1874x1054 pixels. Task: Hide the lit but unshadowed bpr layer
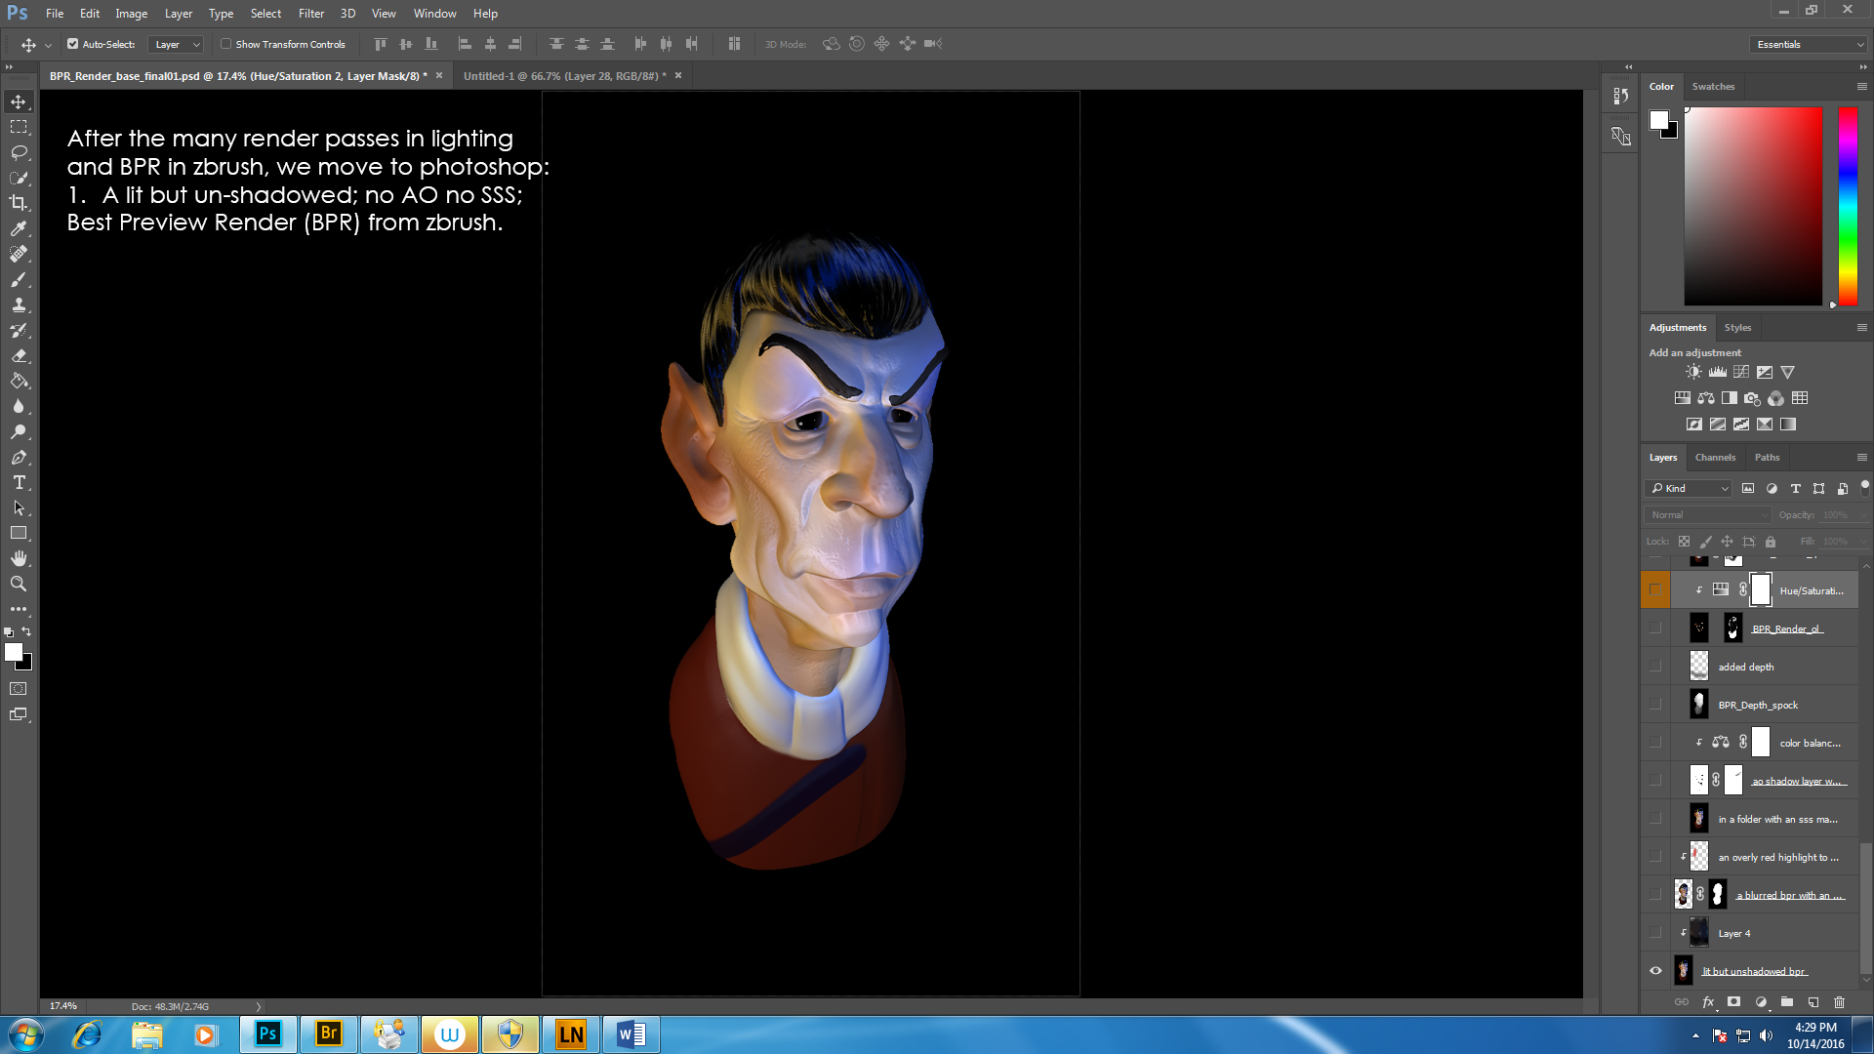pyautogui.click(x=1655, y=971)
